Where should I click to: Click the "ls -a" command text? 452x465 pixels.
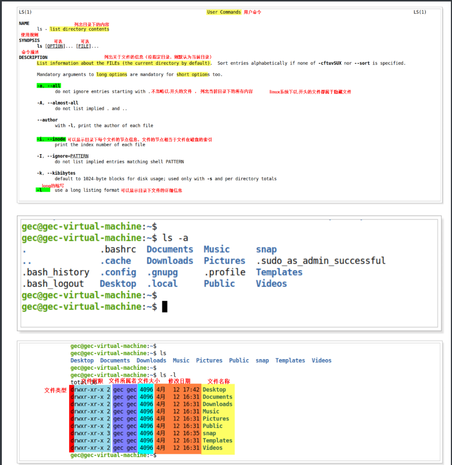[x=175, y=238]
